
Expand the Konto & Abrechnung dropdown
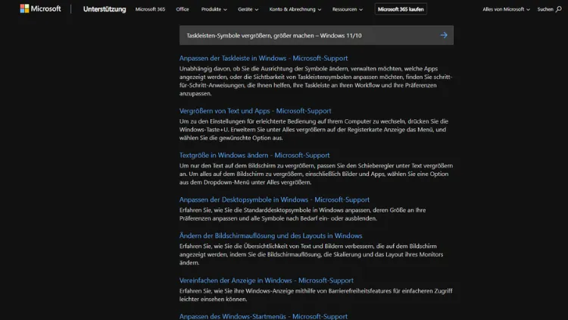coord(295,9)
